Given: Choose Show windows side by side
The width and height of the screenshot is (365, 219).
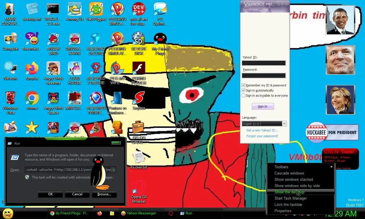Looking at the screenshot, I should 301,186.
